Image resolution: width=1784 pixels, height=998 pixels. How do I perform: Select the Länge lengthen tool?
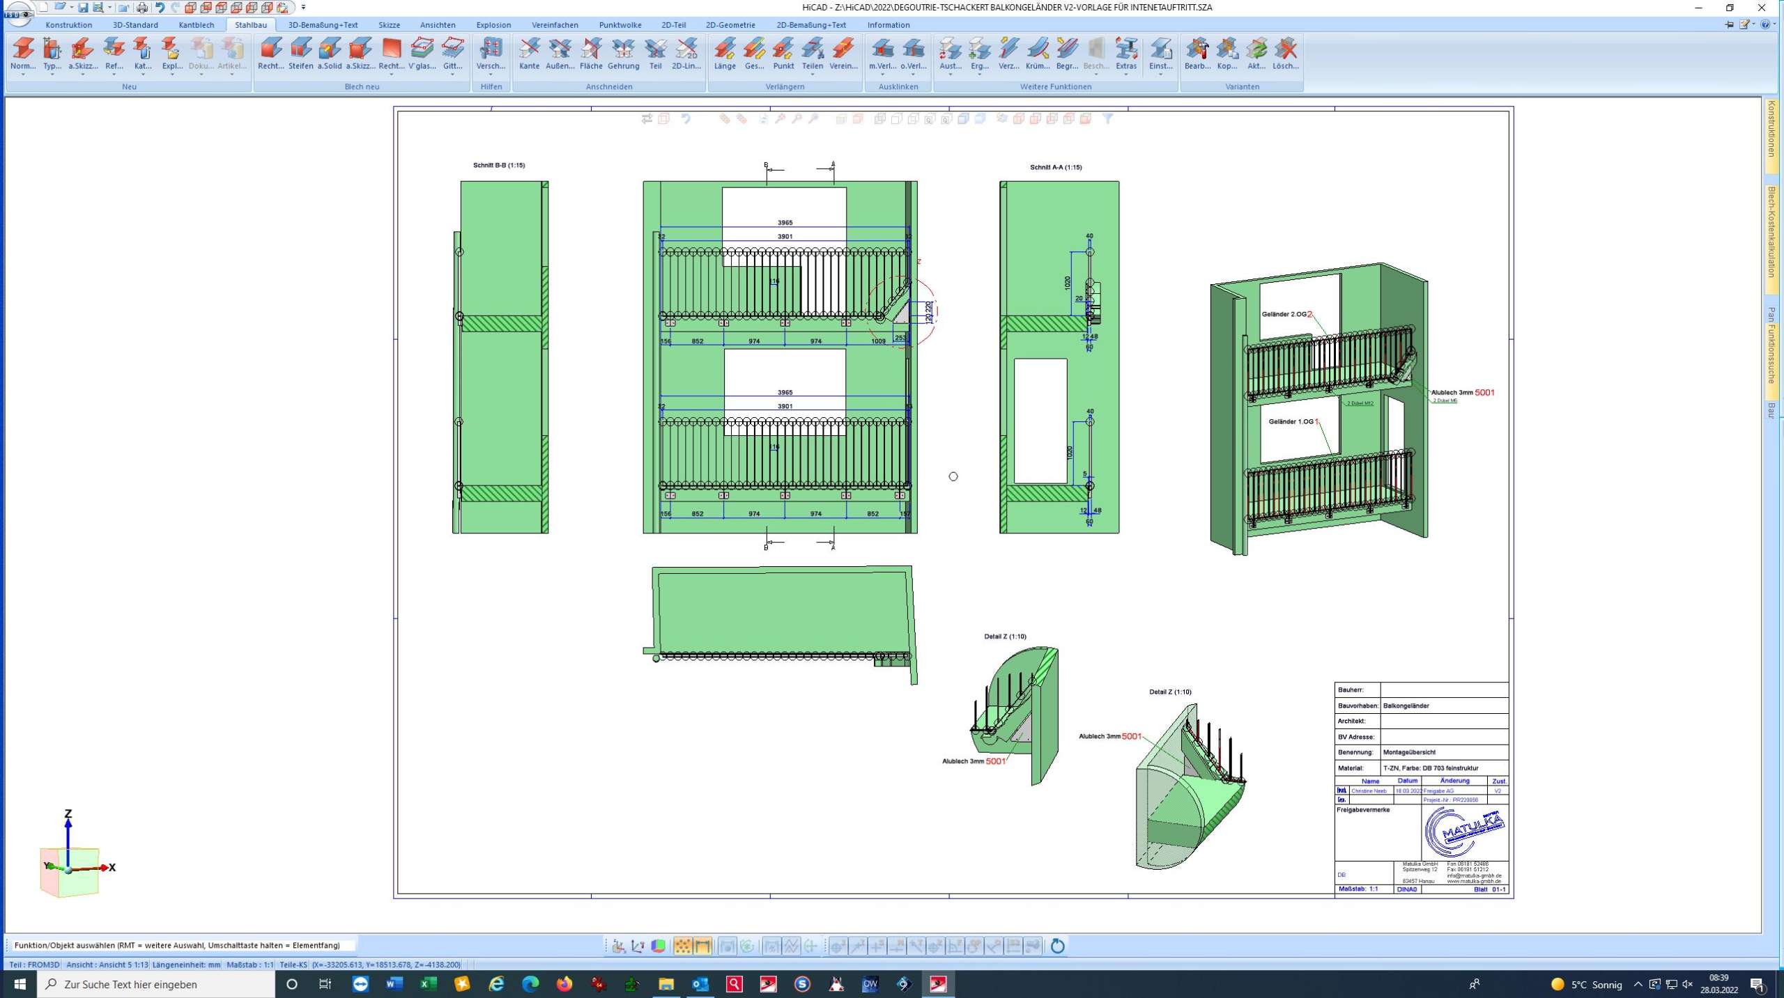coord(725,49)
